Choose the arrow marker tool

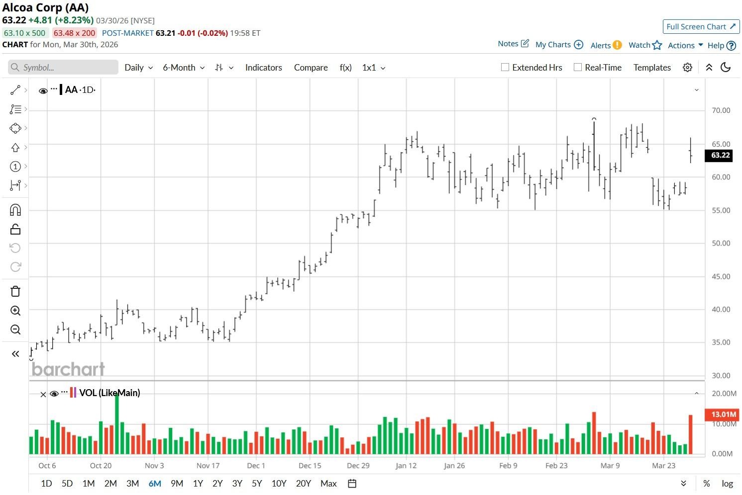coord(15,148)
